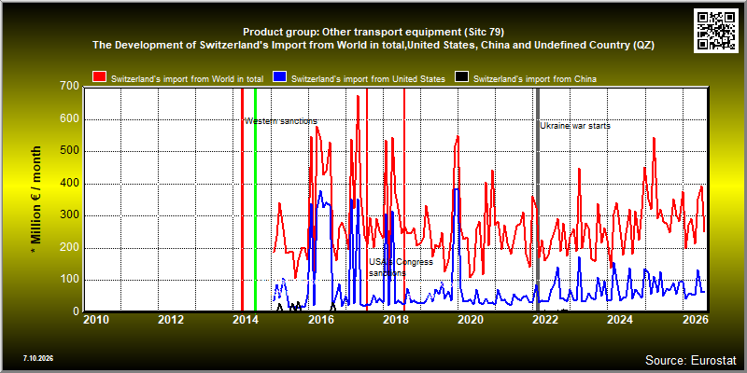Click the 2024 label on the x-axis
The image size is (747, 373).
coord(620,320)
